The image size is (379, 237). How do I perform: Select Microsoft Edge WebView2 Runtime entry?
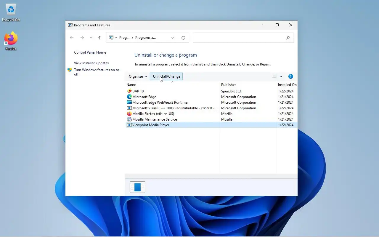tap(160, 103)
